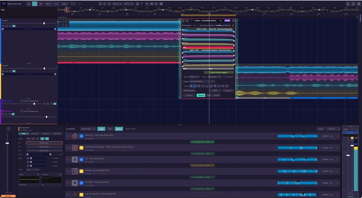Click FX 1 + Audio-Plugin button
This screenshot has height=198, width=362.
pos(44,147)
